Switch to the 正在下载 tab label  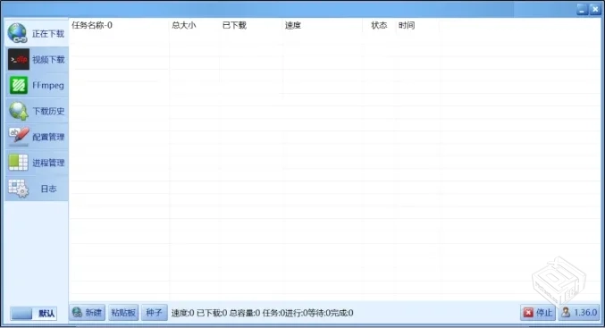coord(48,34)
